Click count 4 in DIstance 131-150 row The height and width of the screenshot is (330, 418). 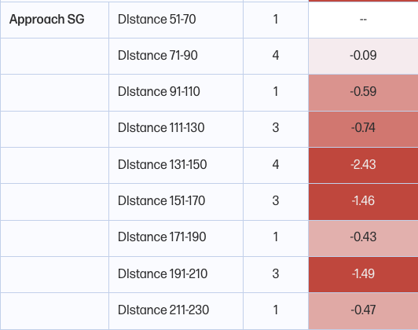coord(276,164)
